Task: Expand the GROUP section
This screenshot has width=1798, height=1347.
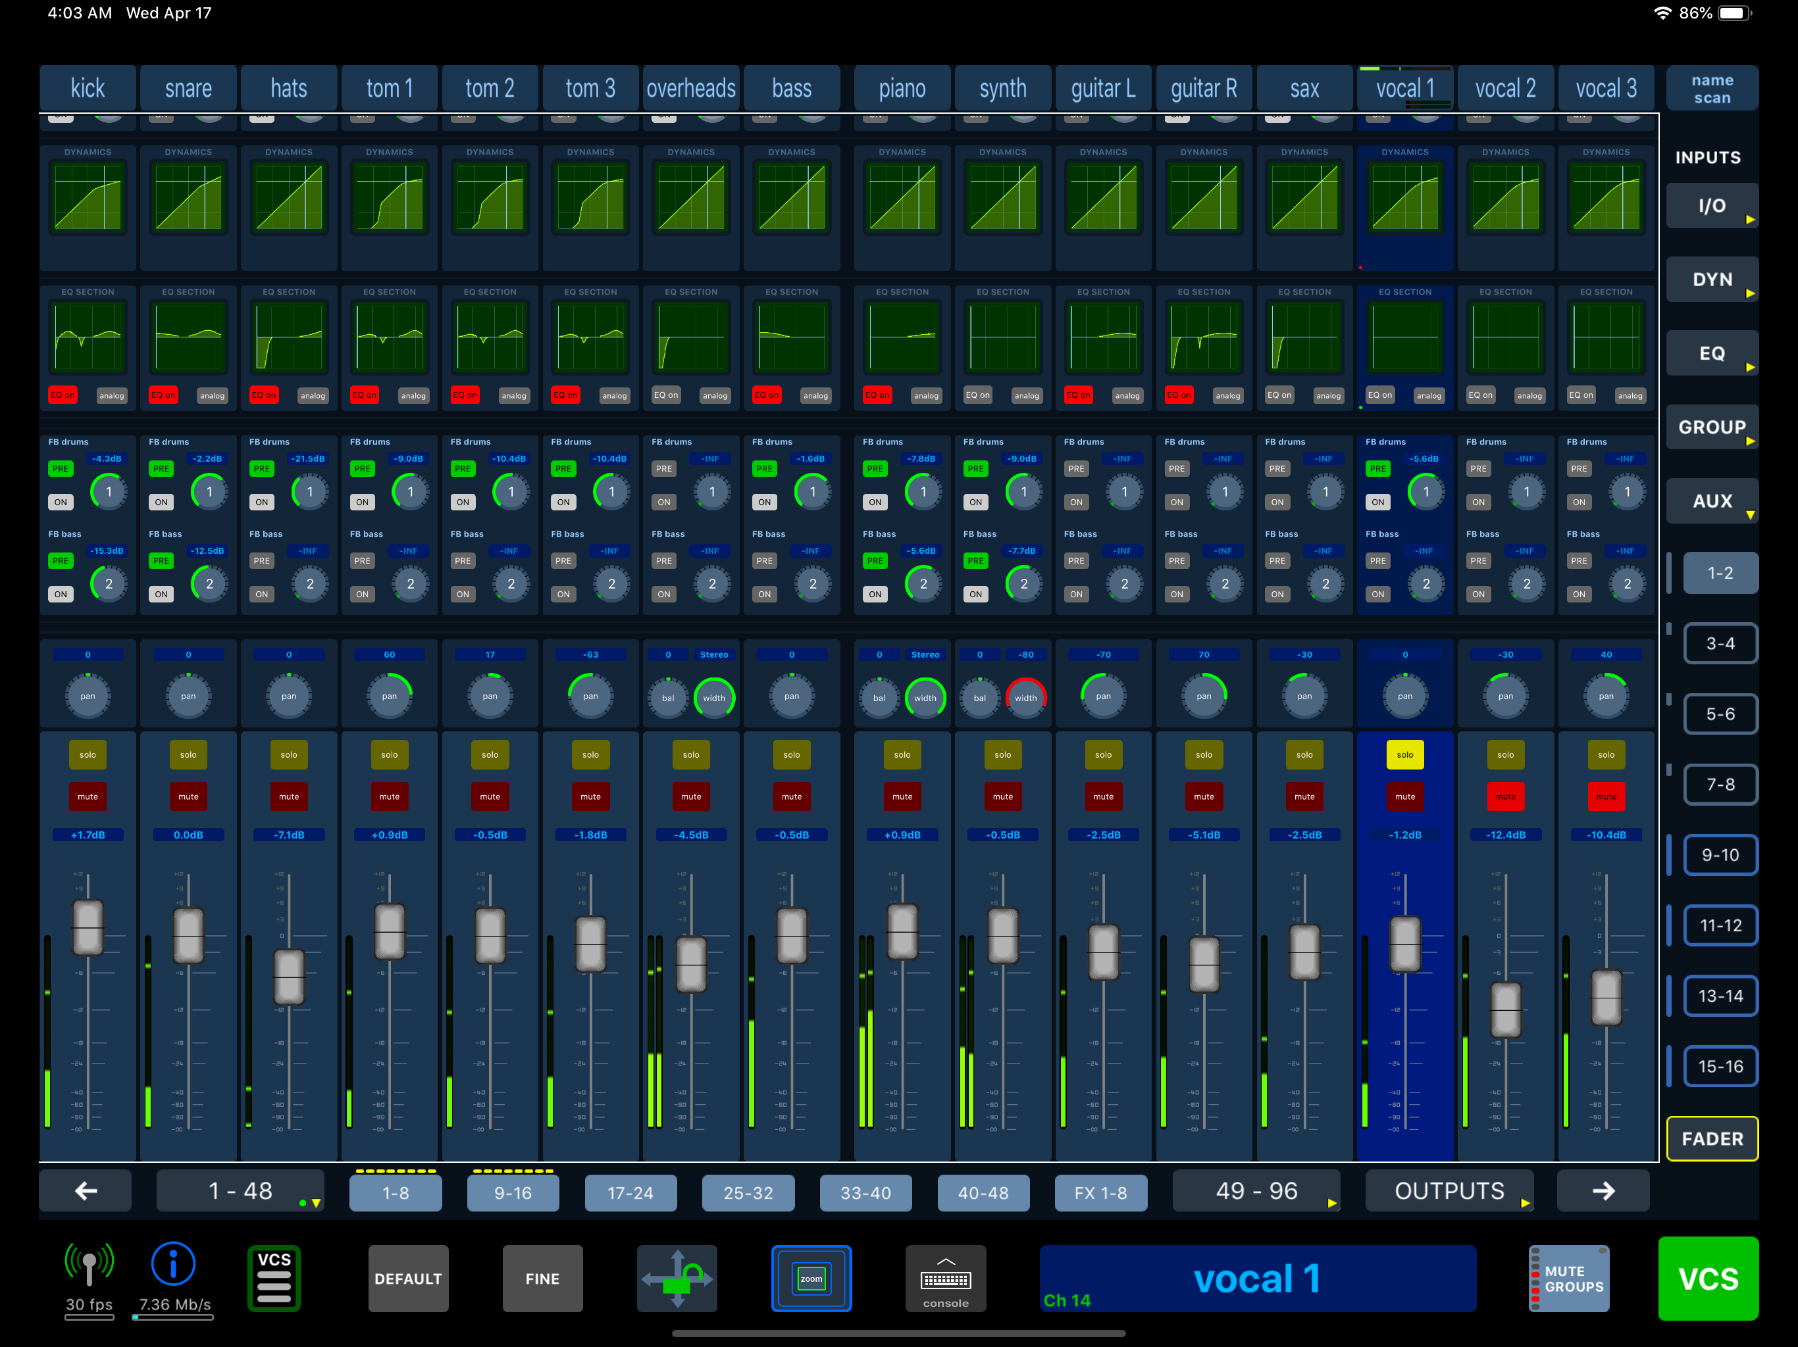Action: point(1712,428)
